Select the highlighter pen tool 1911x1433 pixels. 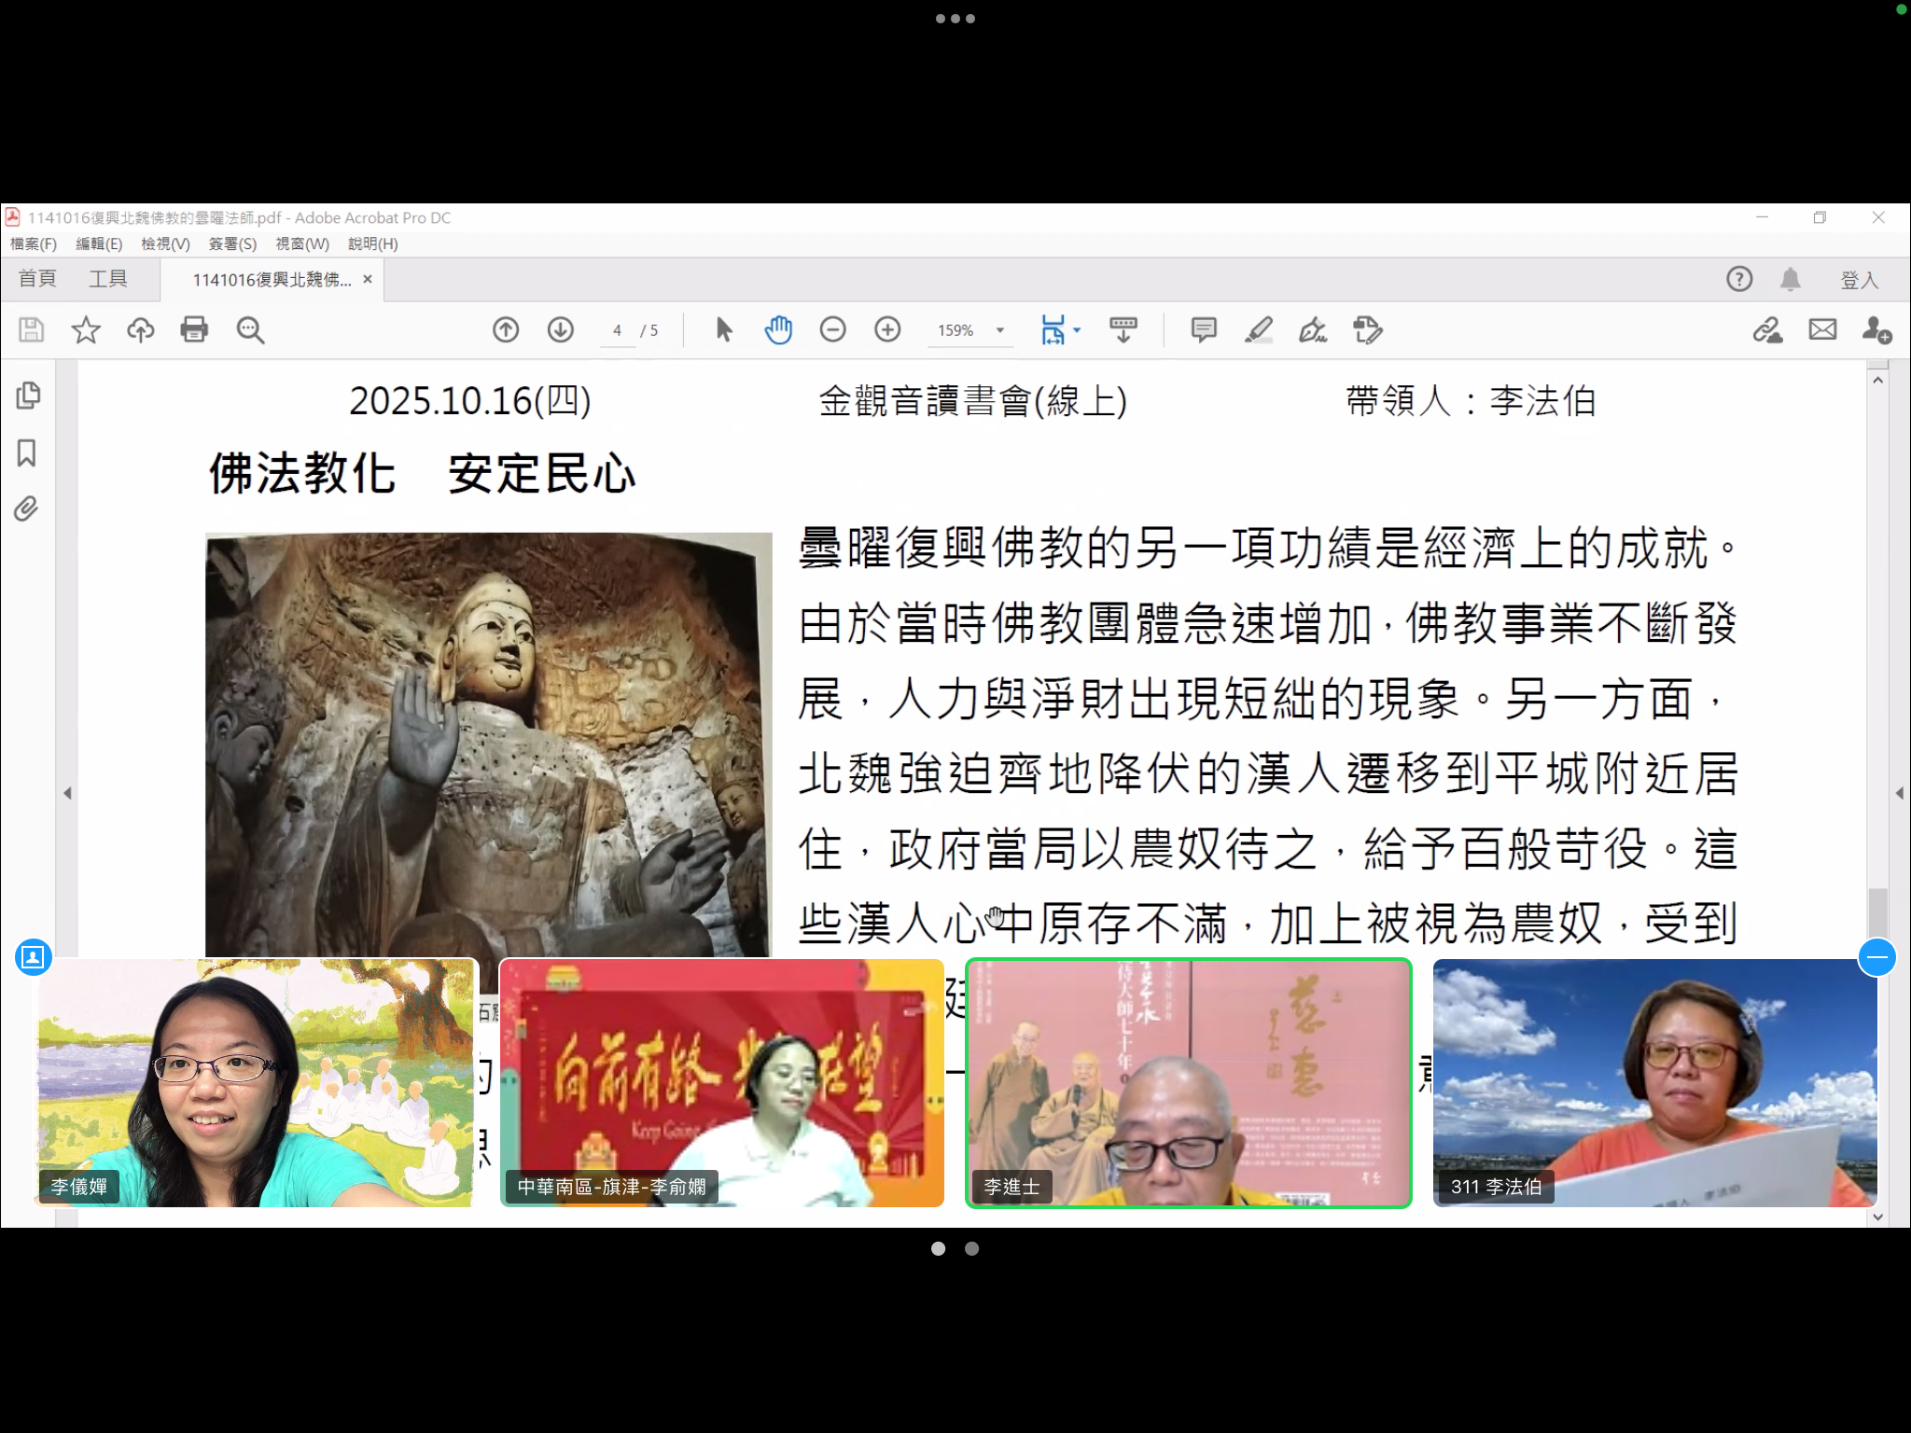click(1258, 329)
